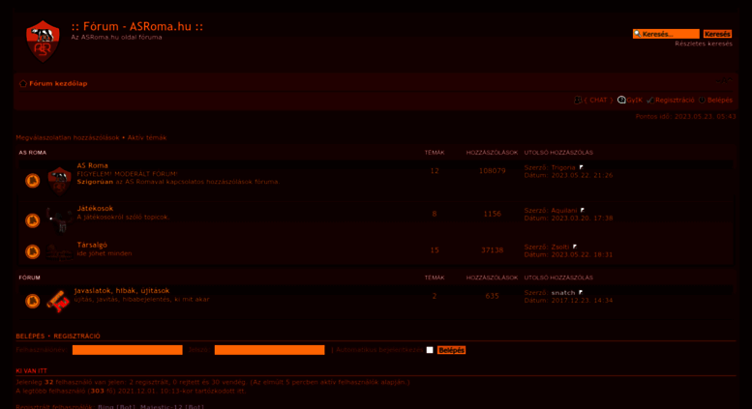Click the forum status icon for Társalgó
This screenshot has height=409, width=752.
pos(32,251)
